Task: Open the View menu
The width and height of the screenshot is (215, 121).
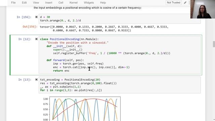Action: pyautogui.click(x=36, y=3)
